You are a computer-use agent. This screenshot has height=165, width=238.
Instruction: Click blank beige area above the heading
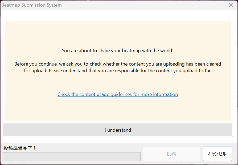click(x=117, y=33)
